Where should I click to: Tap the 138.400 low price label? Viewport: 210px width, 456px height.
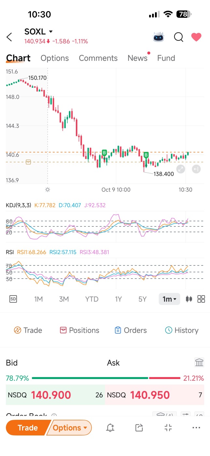click(164, 174)
